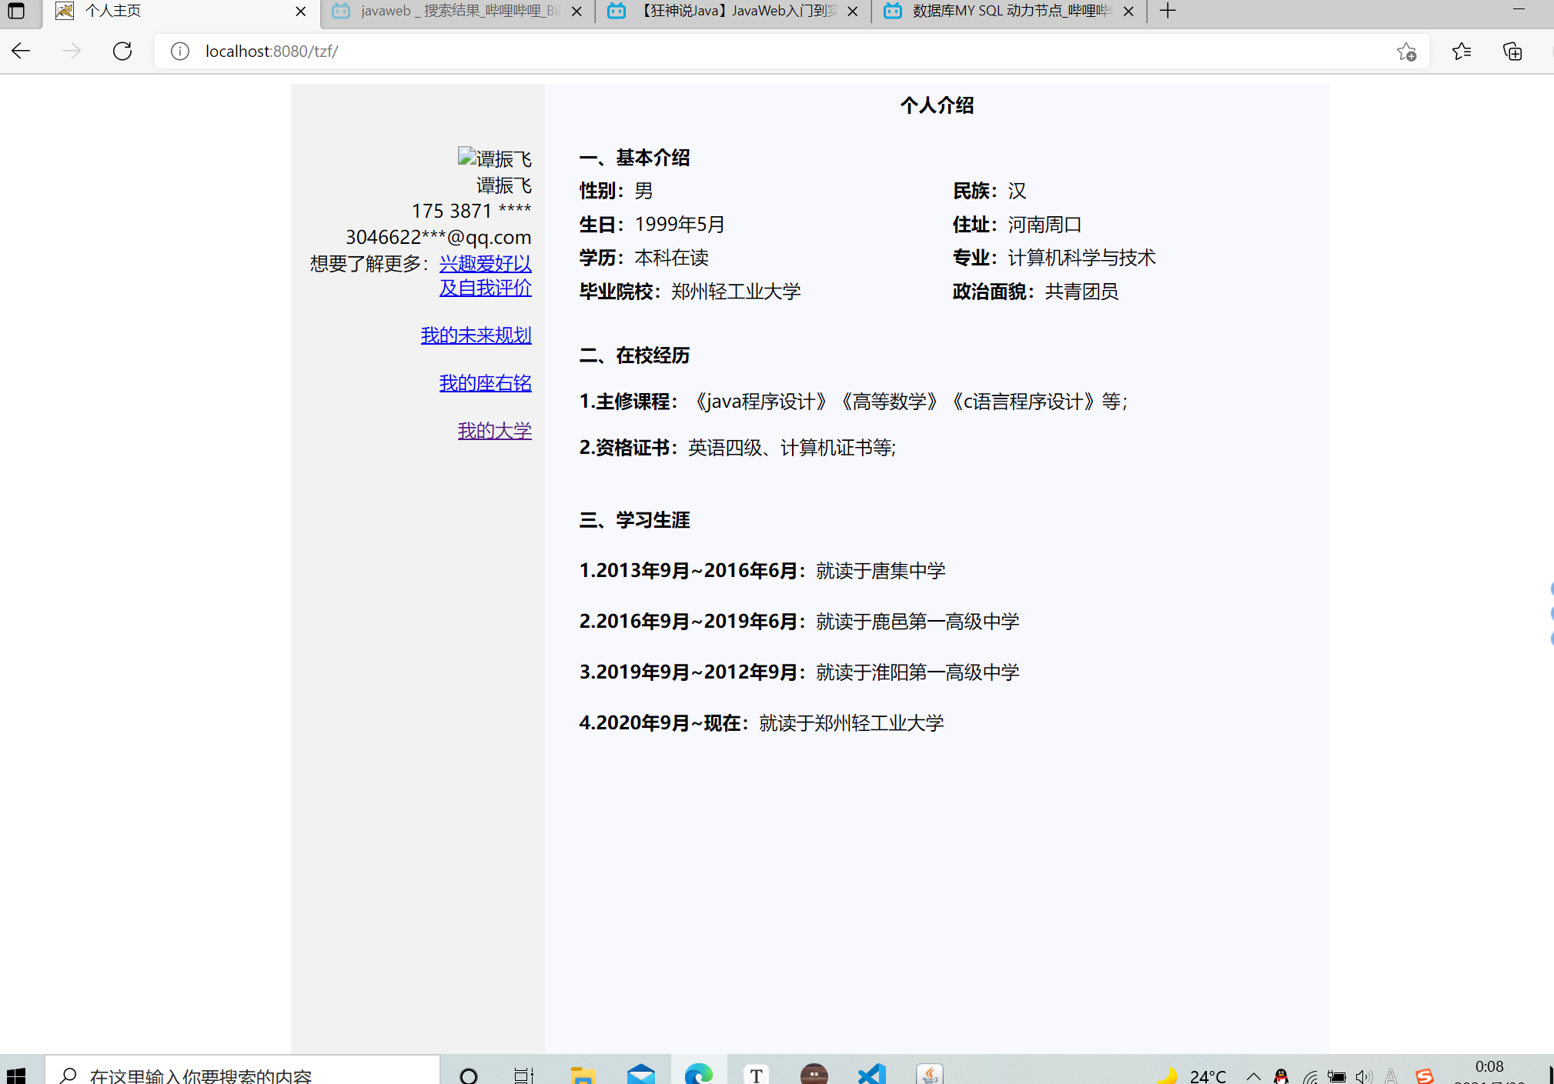
Task: Add this page to favorites
Action: pos(1406,51)
